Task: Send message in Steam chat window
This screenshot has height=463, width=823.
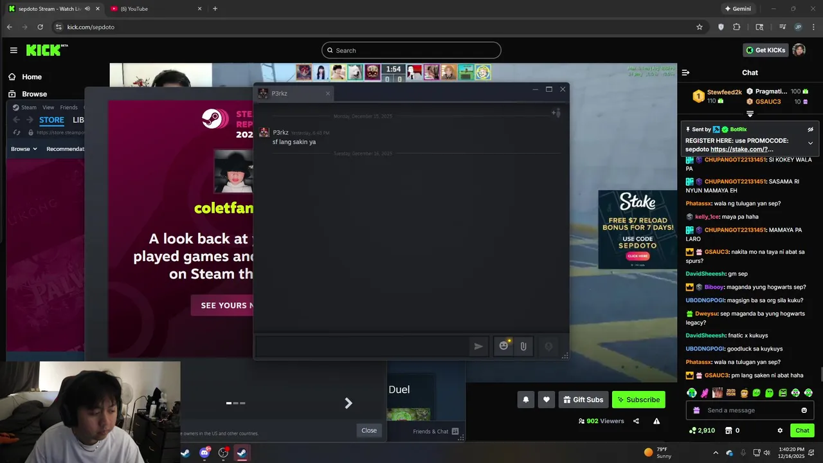Action: (478, 346)
